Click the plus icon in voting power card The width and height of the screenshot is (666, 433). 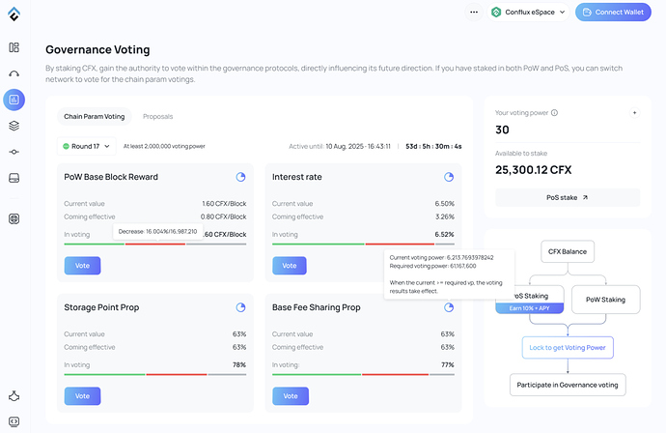click(x=634, y=113)
